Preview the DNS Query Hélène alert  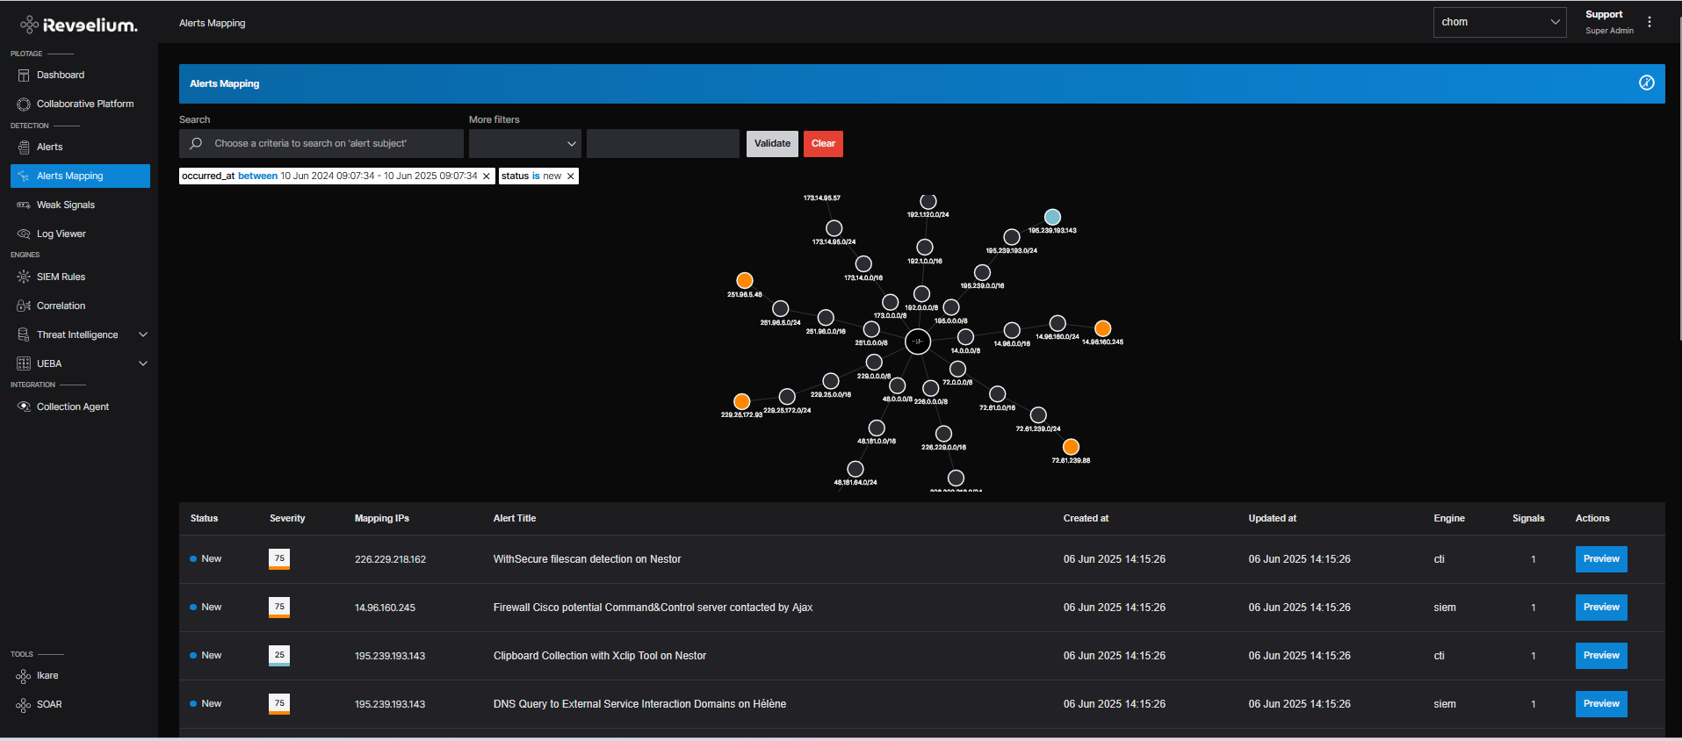(x=1601, y=704)
